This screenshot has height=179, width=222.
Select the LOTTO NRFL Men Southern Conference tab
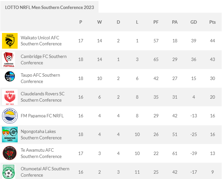point(50,7)
